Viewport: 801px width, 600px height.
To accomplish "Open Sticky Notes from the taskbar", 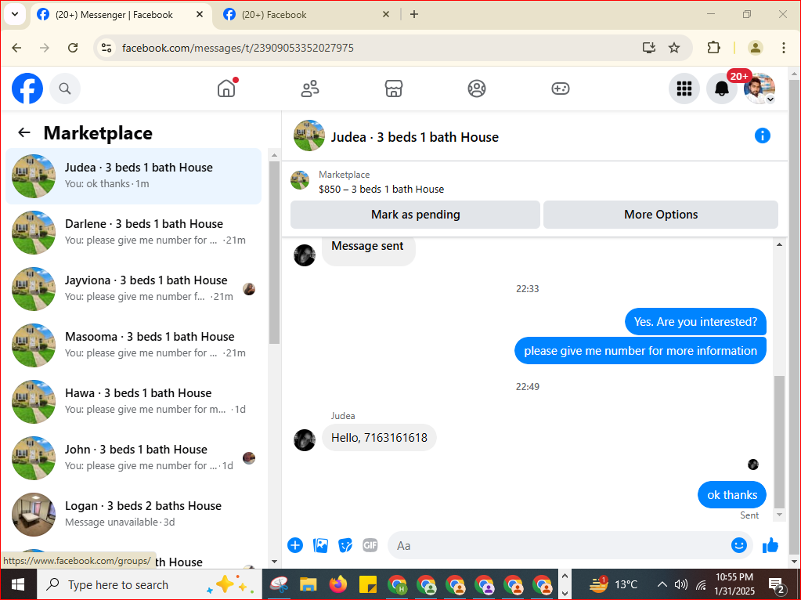I will pyautogui.click(x=368, y=584).
